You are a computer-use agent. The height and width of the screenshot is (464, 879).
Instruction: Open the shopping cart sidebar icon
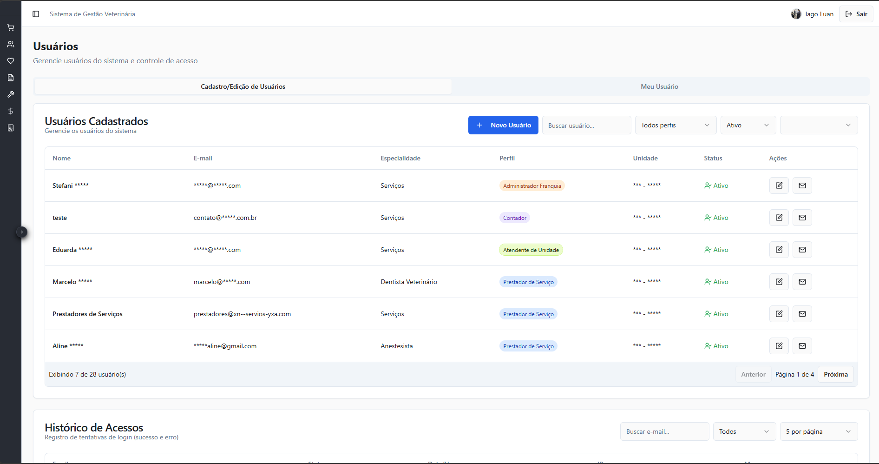pos(11,27)
